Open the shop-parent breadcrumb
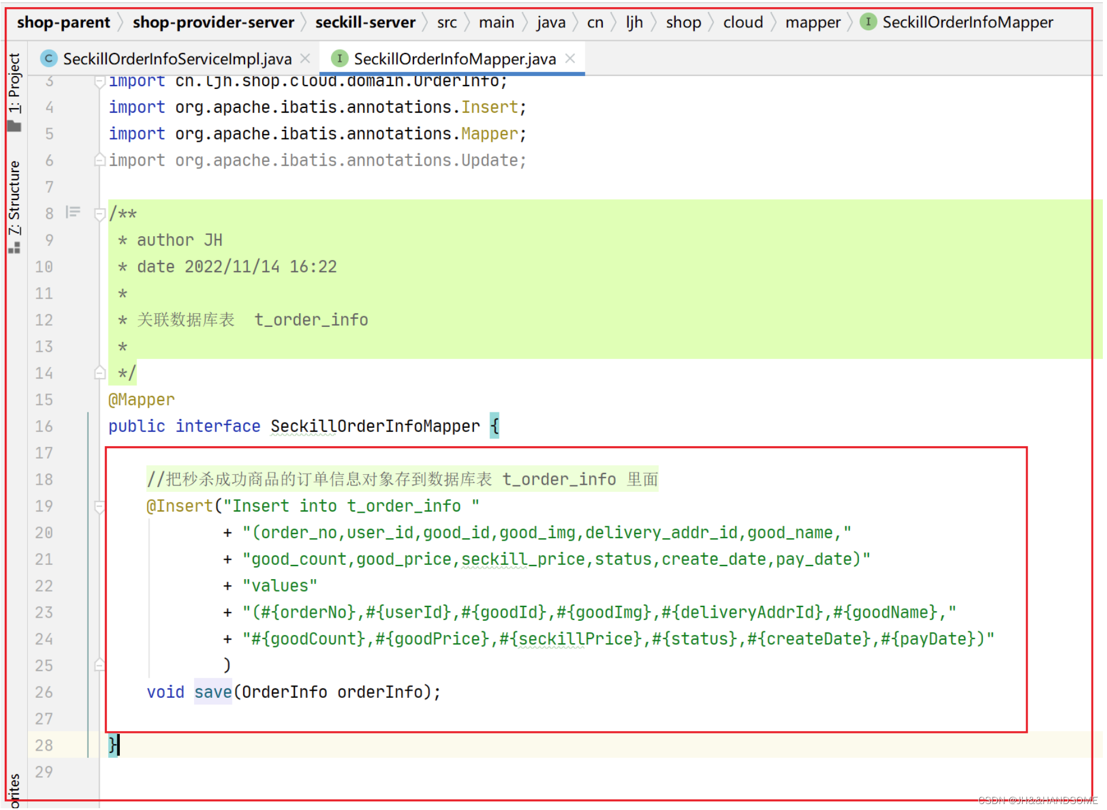 click(x=63, y=23)
